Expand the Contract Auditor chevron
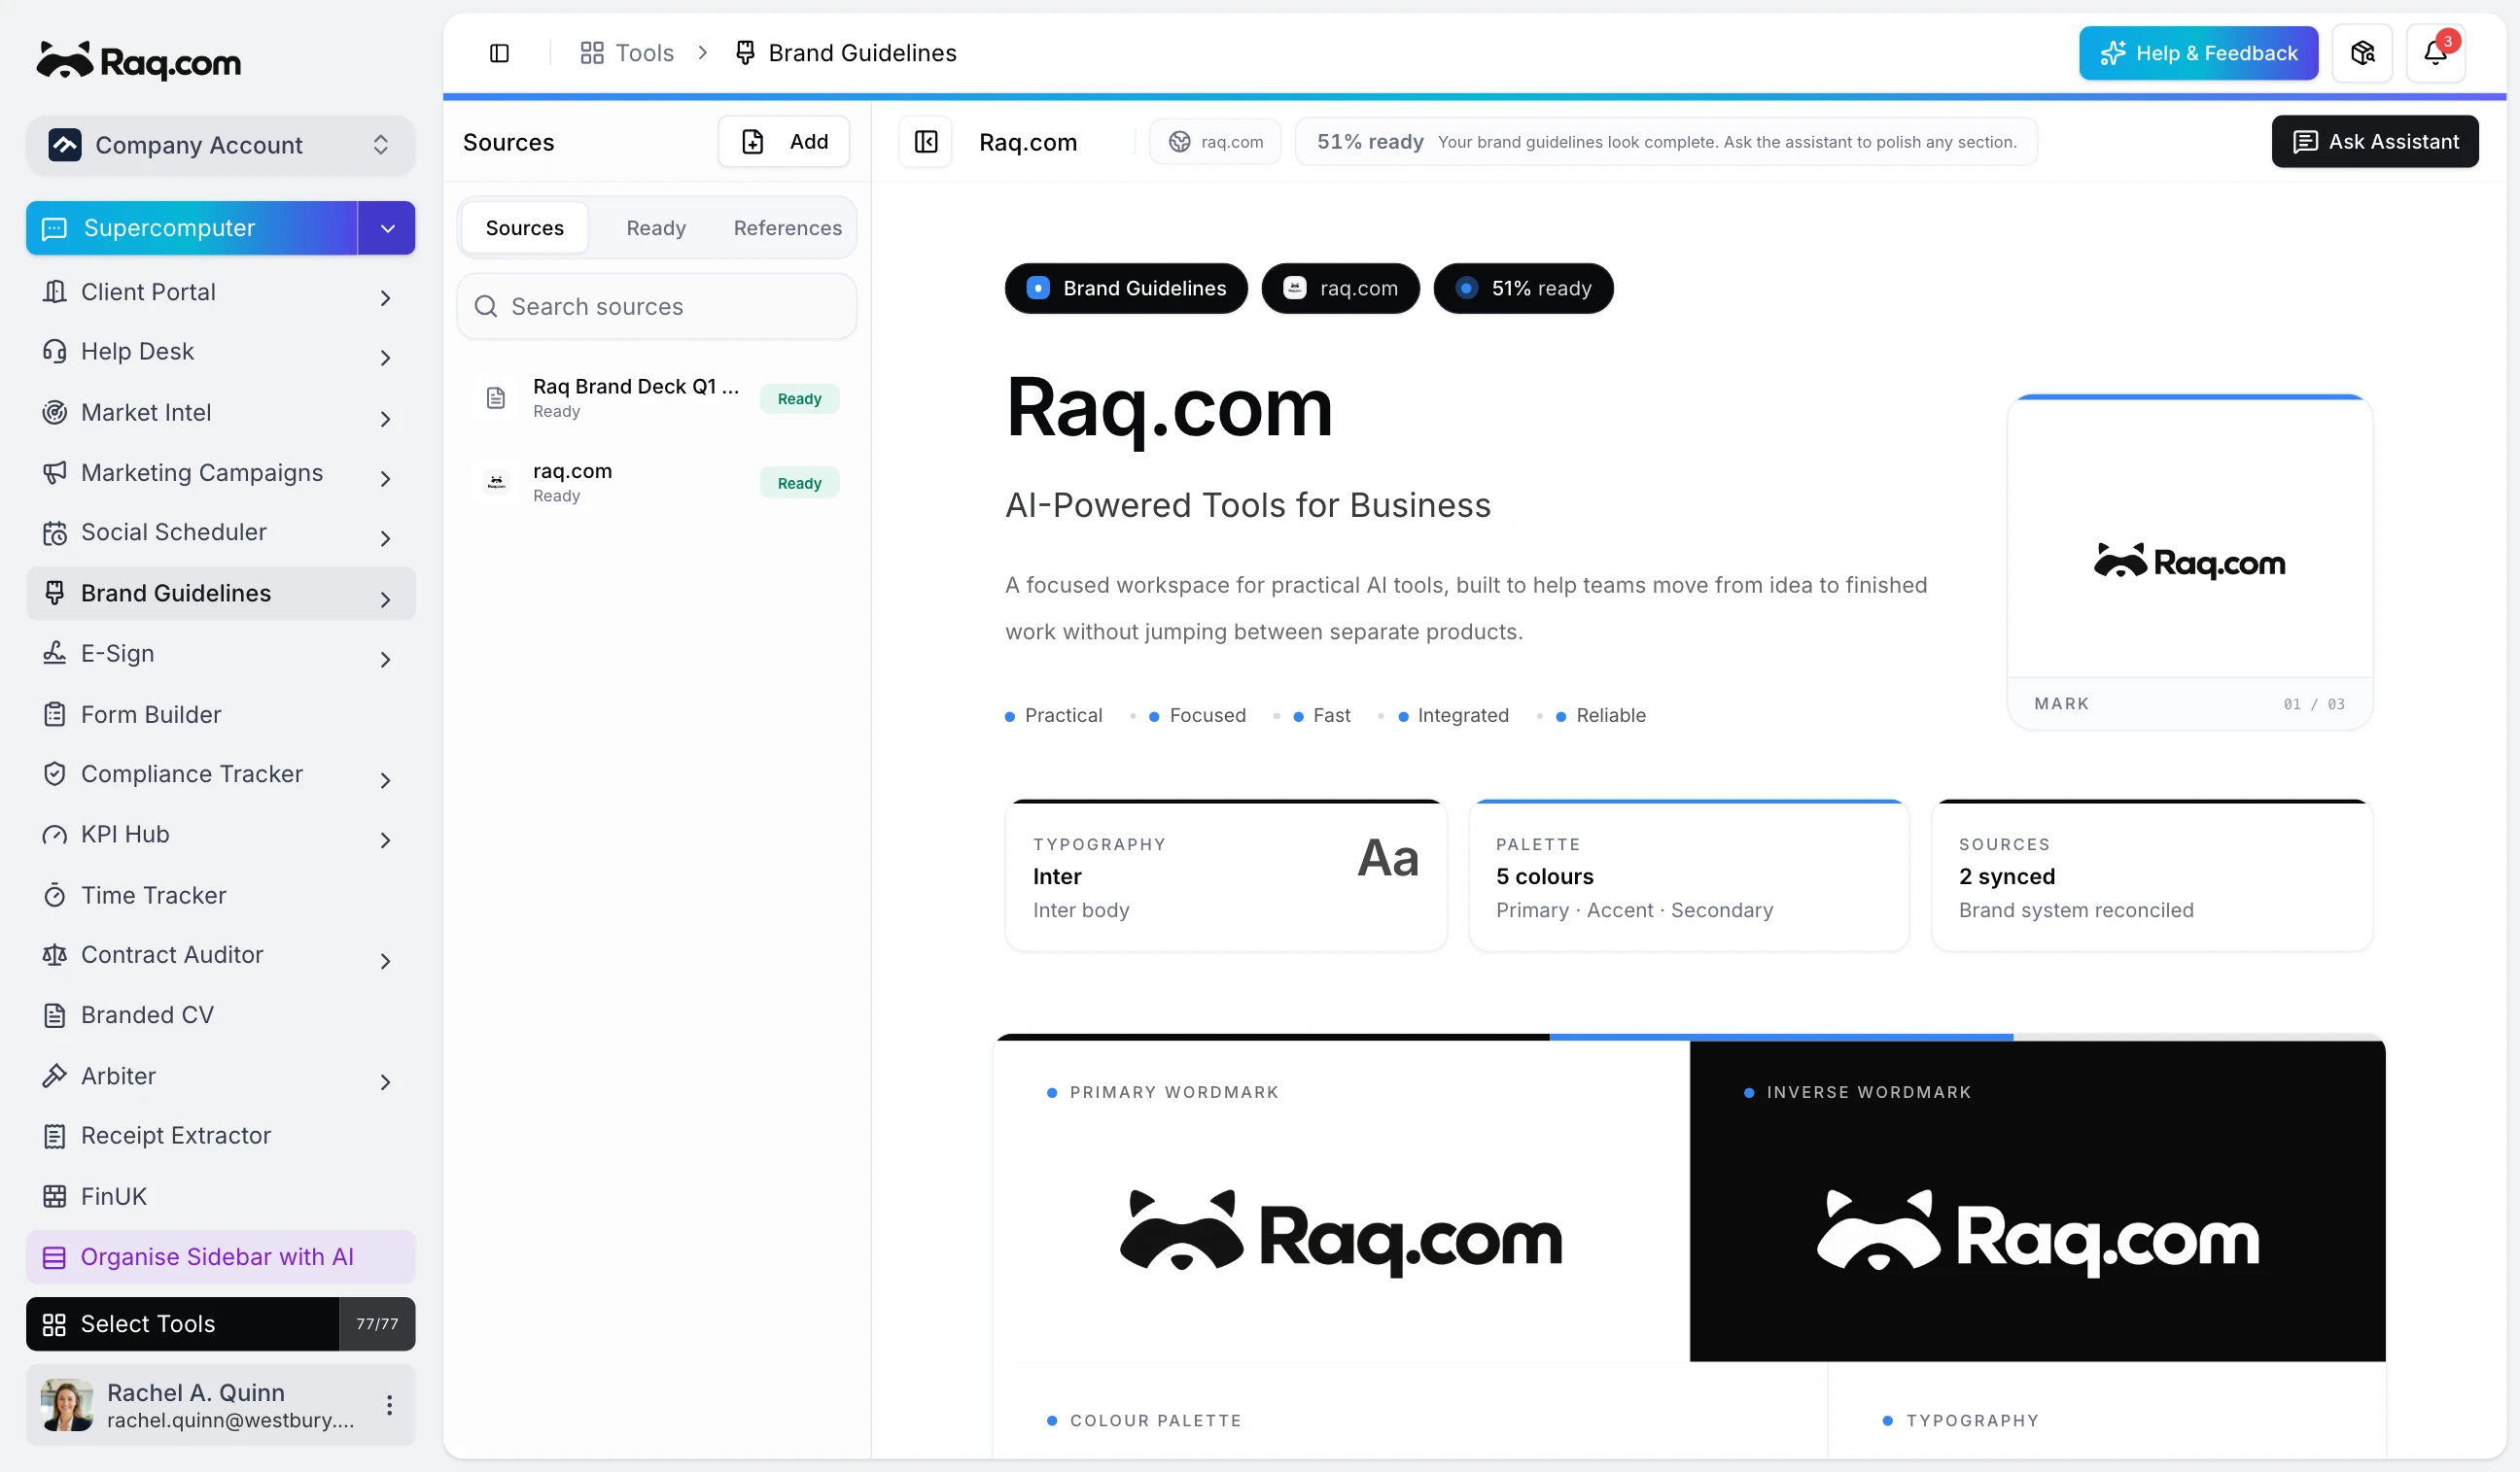 tap(385, 961)
